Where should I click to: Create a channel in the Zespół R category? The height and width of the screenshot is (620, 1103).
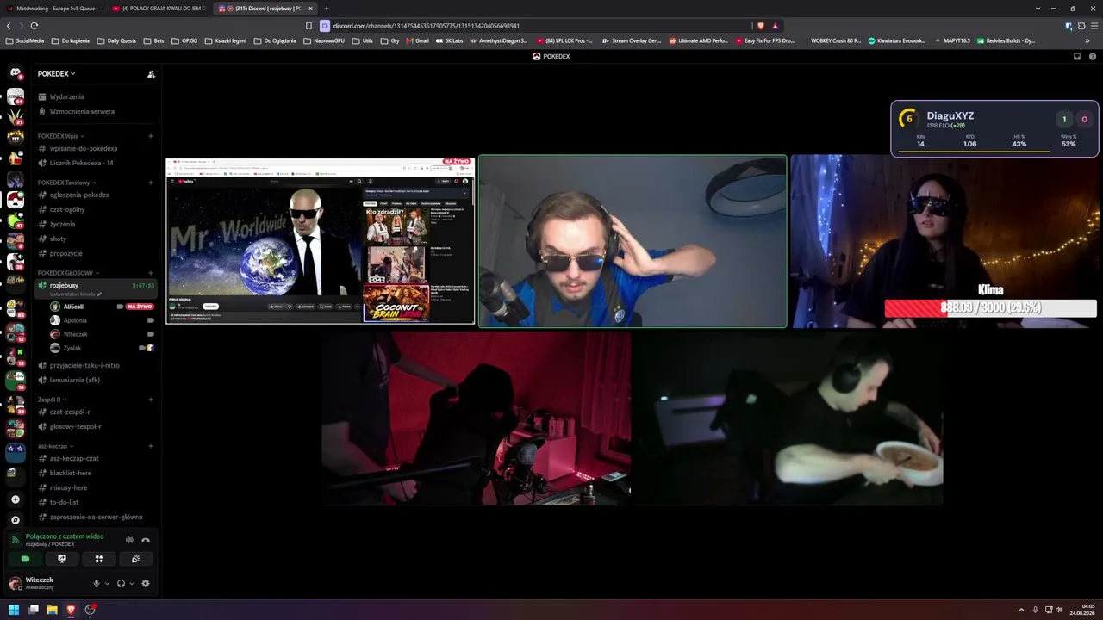click(x=151, y=400)
